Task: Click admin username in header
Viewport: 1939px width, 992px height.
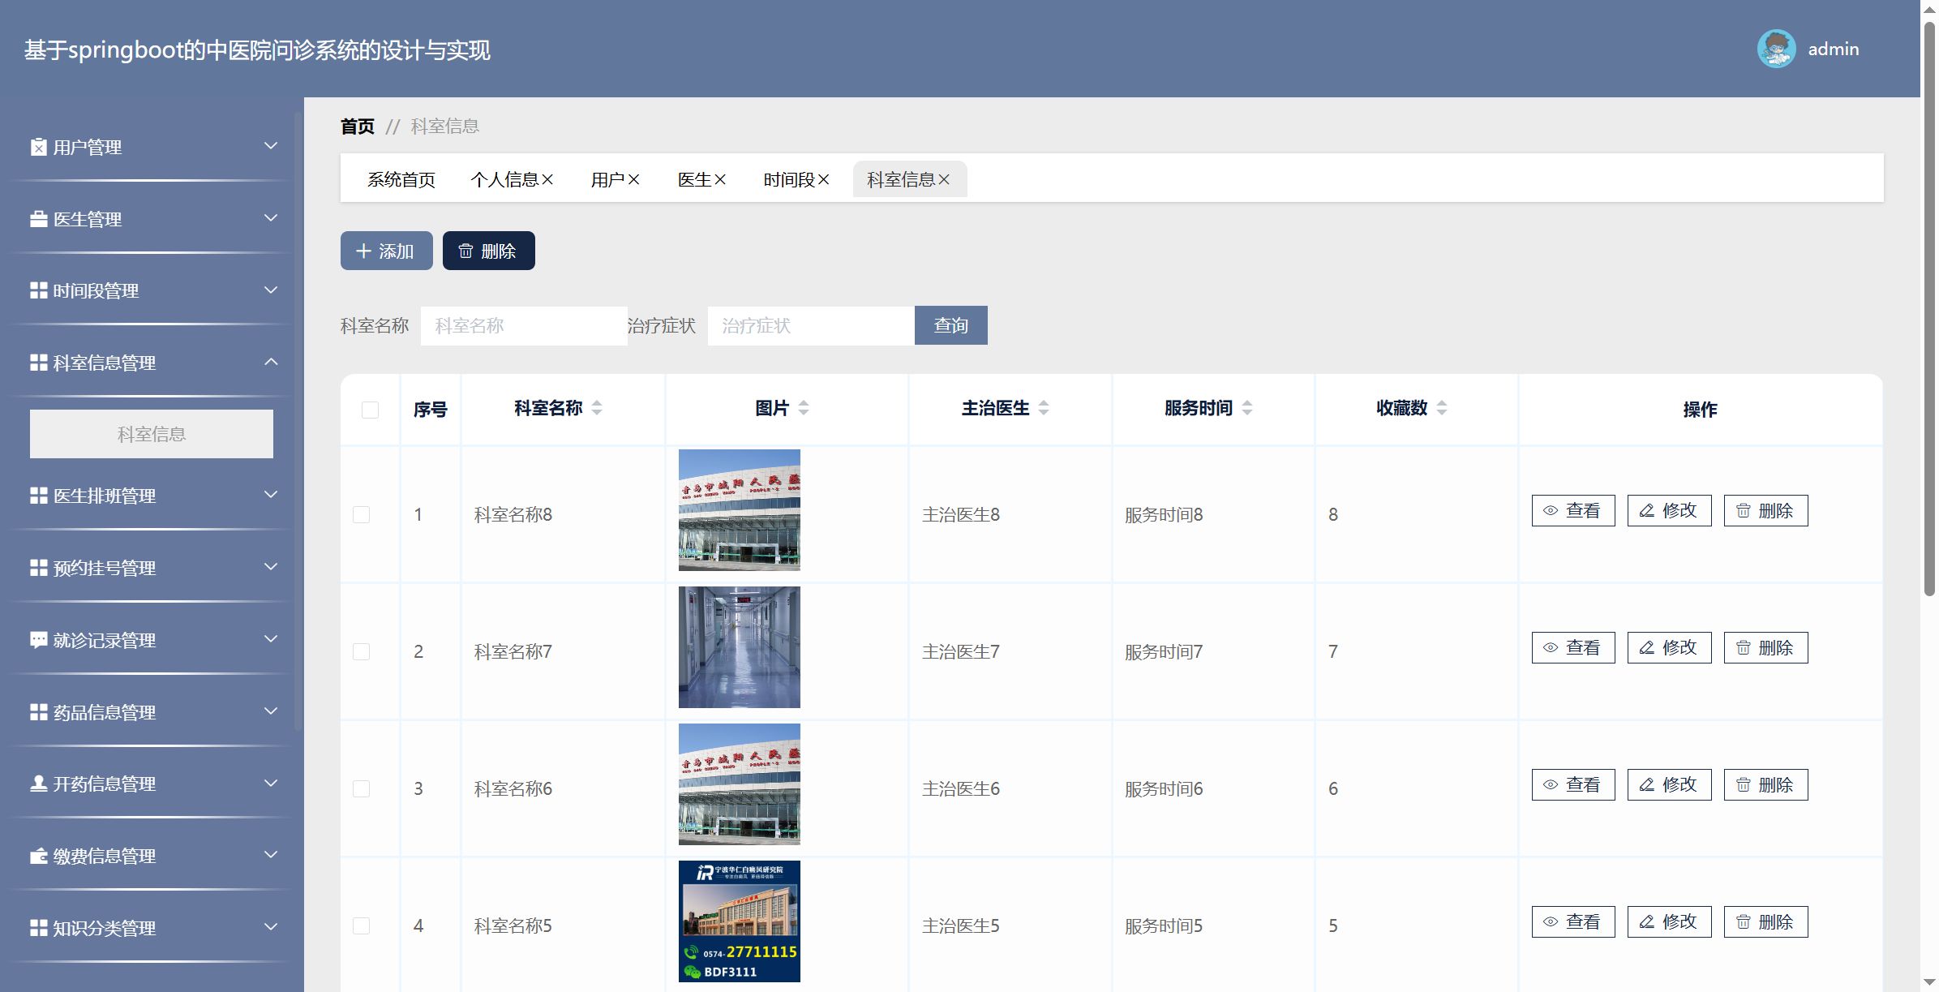Action: coord(1834,49)
